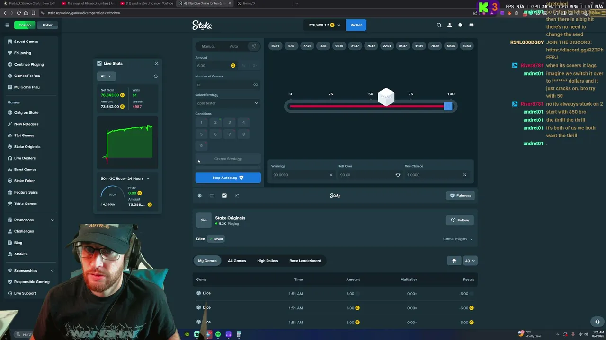Click the advanced mode icon beside Auto
Image resolution: width=606 pixels, height=340 pixels.
pyautogui.click(x=254, y=46)
